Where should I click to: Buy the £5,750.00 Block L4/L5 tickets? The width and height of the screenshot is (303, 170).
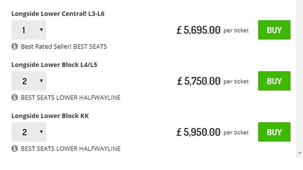pyautogui.click(x=274, y=81)
